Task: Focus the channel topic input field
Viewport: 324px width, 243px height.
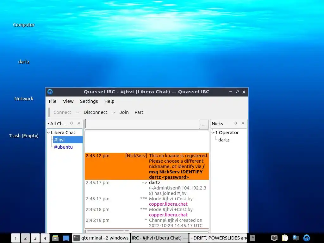Action: coord(142,124)
